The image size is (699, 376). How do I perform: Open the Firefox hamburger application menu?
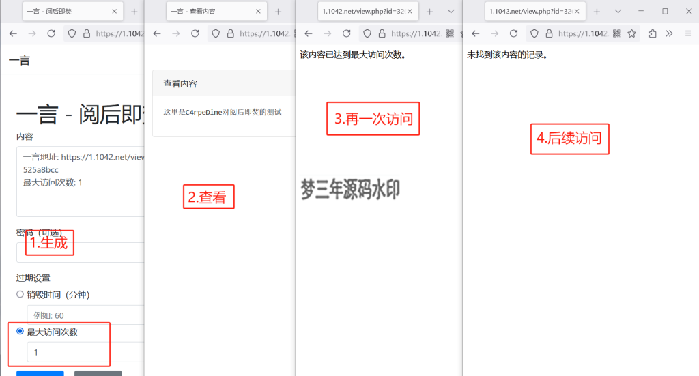688,33
